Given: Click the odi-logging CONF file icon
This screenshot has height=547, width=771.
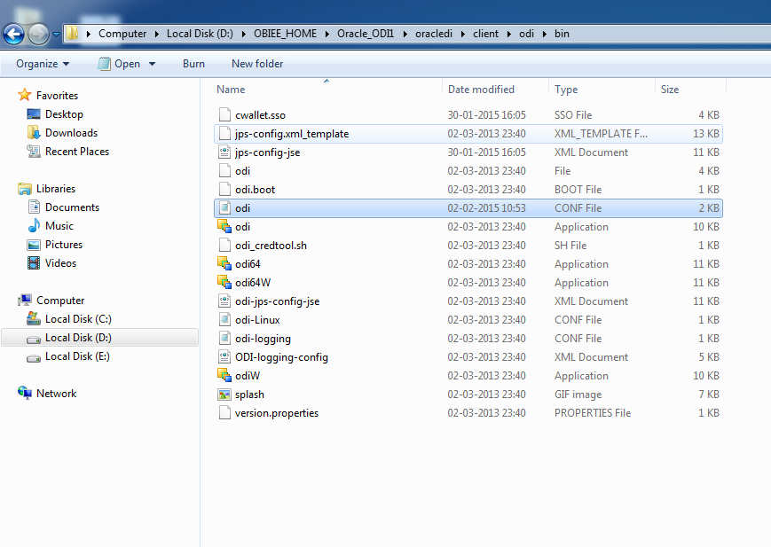Looking at the screenshot, I should (x=224, y=338).
